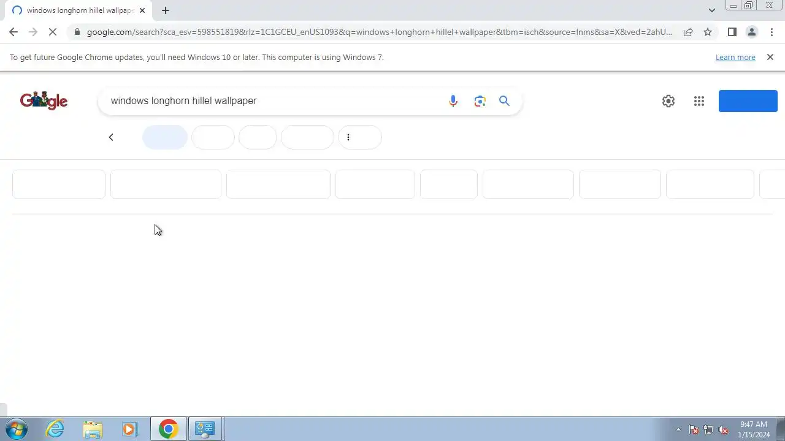Bookmark this tab with the star icon
The width and height of the screenshot is (785, 441).
(708, 32)
